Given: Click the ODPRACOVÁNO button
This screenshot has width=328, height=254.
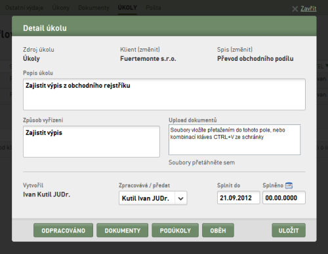Looking at the screenshot, I should tap(63, 230).
